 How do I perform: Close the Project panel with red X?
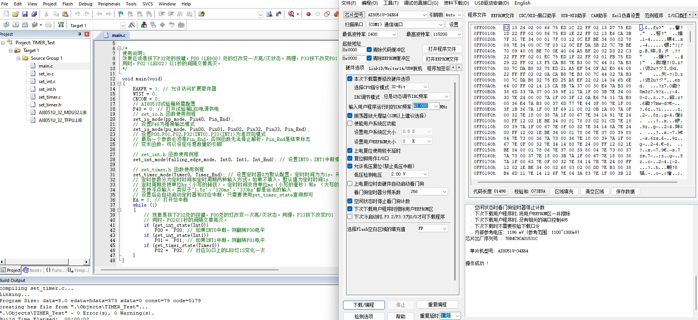point(87,34)
